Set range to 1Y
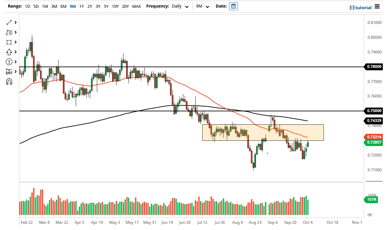387x230 pixels. coord(82,6)
